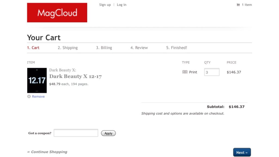
Task: Focus the quantity input field
Action: [212, 72]
